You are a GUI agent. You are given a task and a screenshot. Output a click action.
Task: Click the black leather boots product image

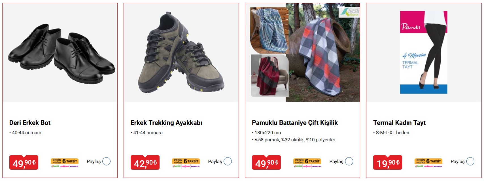tap(60, 53)
